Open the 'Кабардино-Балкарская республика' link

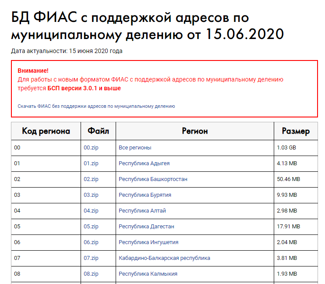tap(164, 258)
